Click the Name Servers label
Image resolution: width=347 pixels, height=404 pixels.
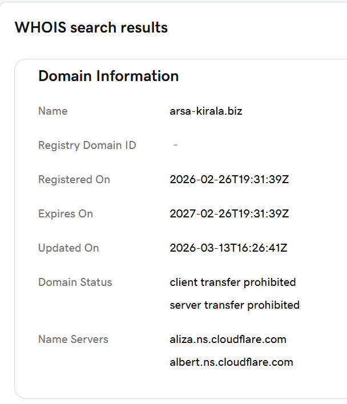[x=73, y=340]
